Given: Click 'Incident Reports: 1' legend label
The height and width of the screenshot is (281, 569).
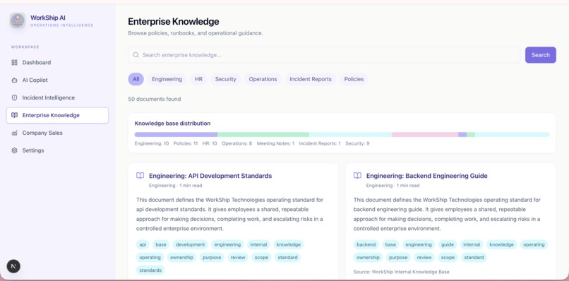Looking at the screenshot, I should tap(320, 143).
